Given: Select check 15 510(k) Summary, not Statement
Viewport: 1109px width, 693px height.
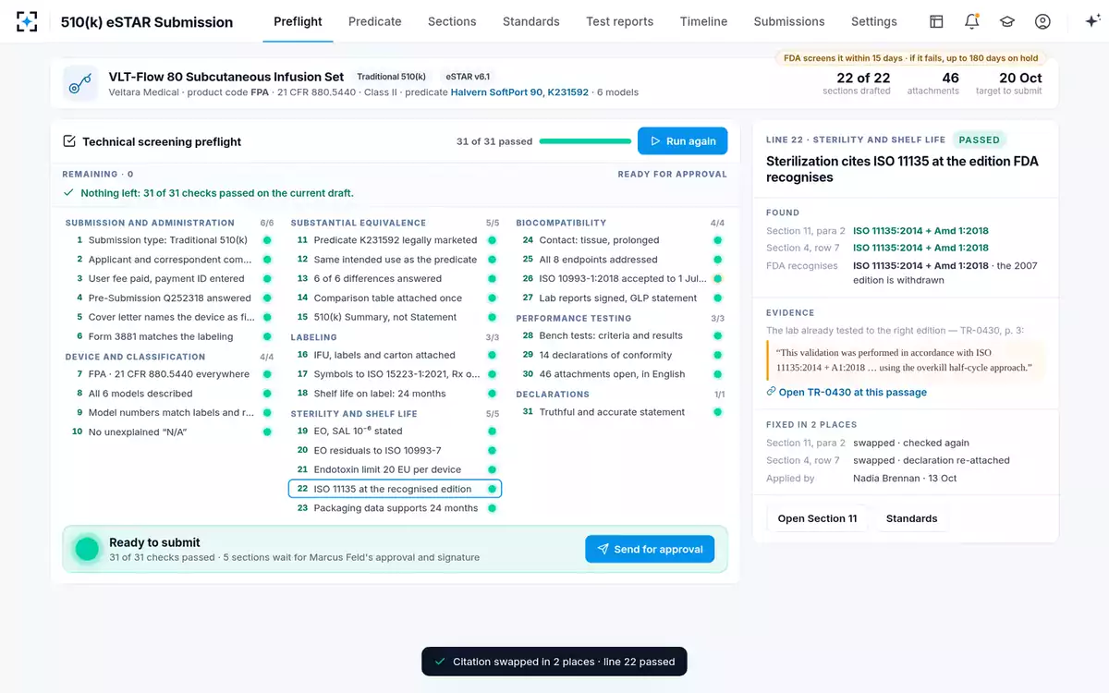Looking at the screenshot, I should click(395, 317).
